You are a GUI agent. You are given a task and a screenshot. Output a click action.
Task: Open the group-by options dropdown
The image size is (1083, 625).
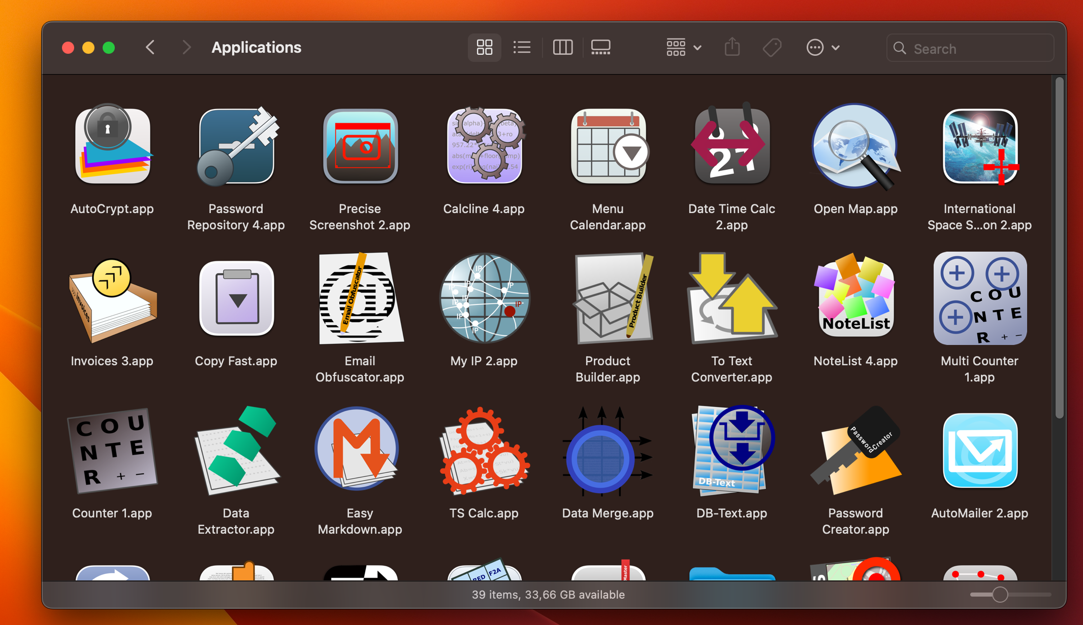684,48
